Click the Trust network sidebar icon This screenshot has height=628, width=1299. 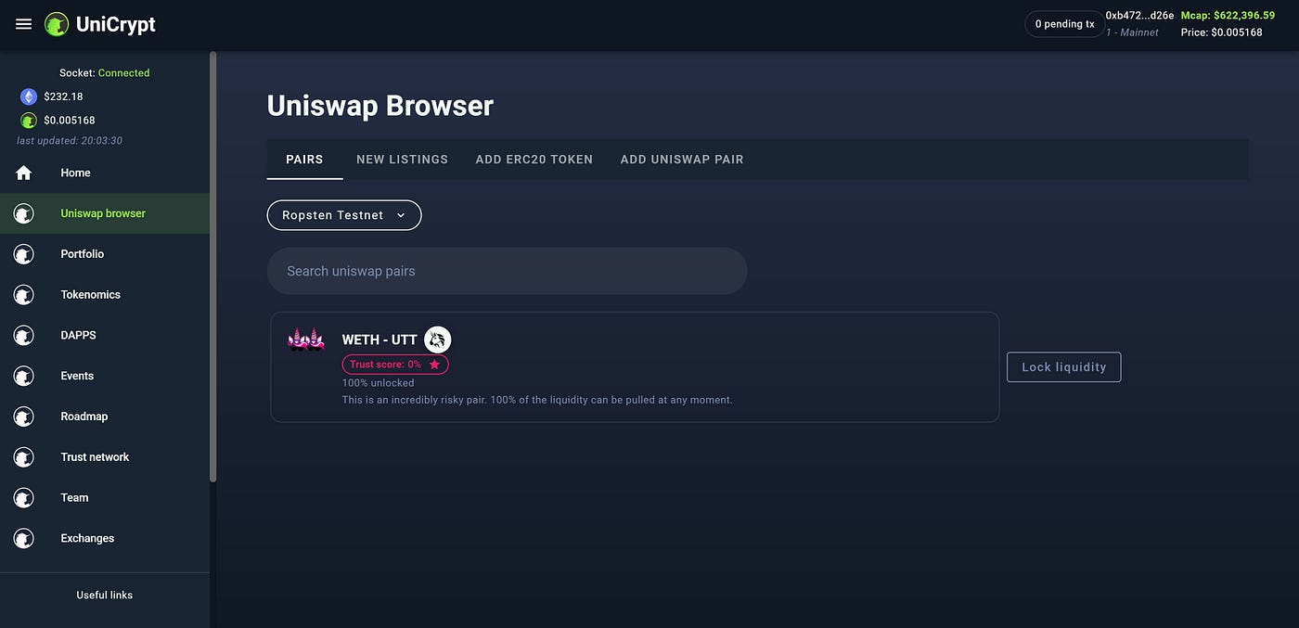point(24,457)
